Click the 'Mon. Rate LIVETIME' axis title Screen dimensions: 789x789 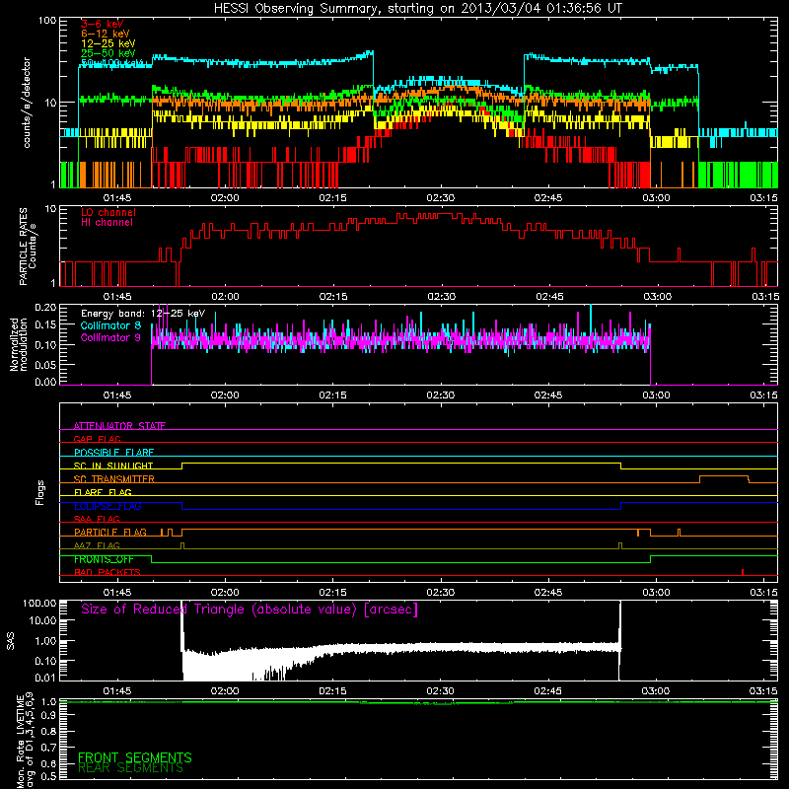[x=21, y=740]
